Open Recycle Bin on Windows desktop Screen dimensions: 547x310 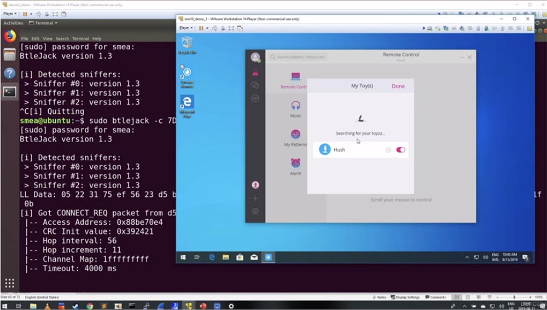tap(187, 45)
